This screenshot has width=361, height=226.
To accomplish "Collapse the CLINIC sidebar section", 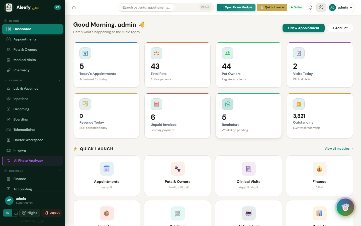I will [x=33, y=21].
